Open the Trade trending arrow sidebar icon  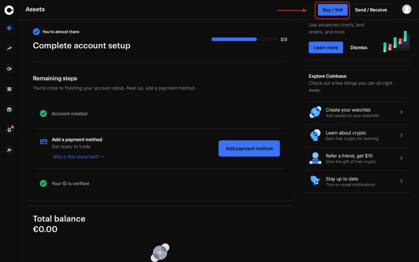click(x=9, y=48)
